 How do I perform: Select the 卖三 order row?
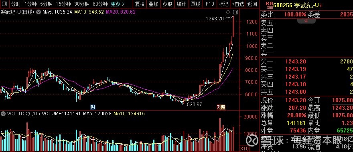click(x=306, y=38)
